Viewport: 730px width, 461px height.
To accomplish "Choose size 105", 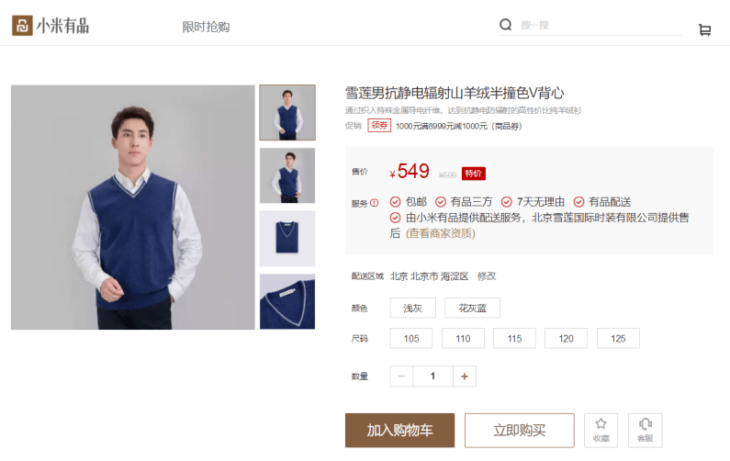I will [411, 339].
